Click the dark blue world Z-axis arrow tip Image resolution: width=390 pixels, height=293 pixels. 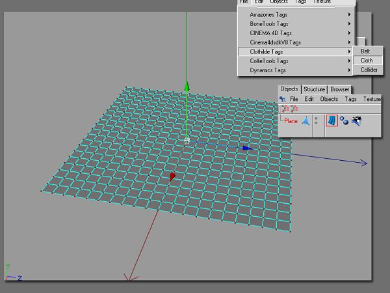click(x=364, y=163)
